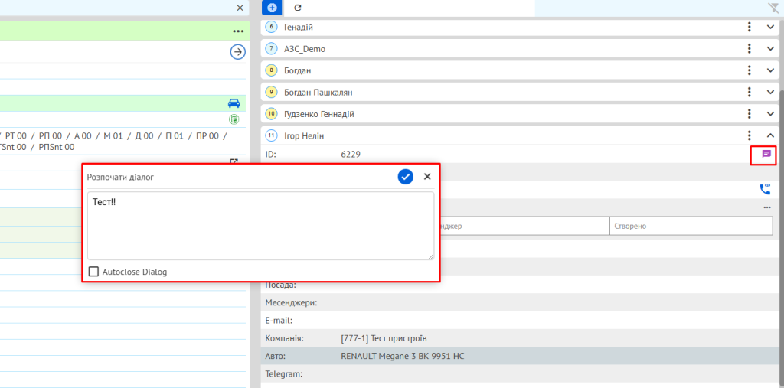Open the external link icon in left panel
The image size is (784, 388).
point(234,161)
